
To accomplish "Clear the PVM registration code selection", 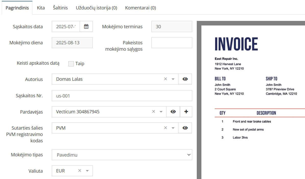I will click(x=165, y=128).
